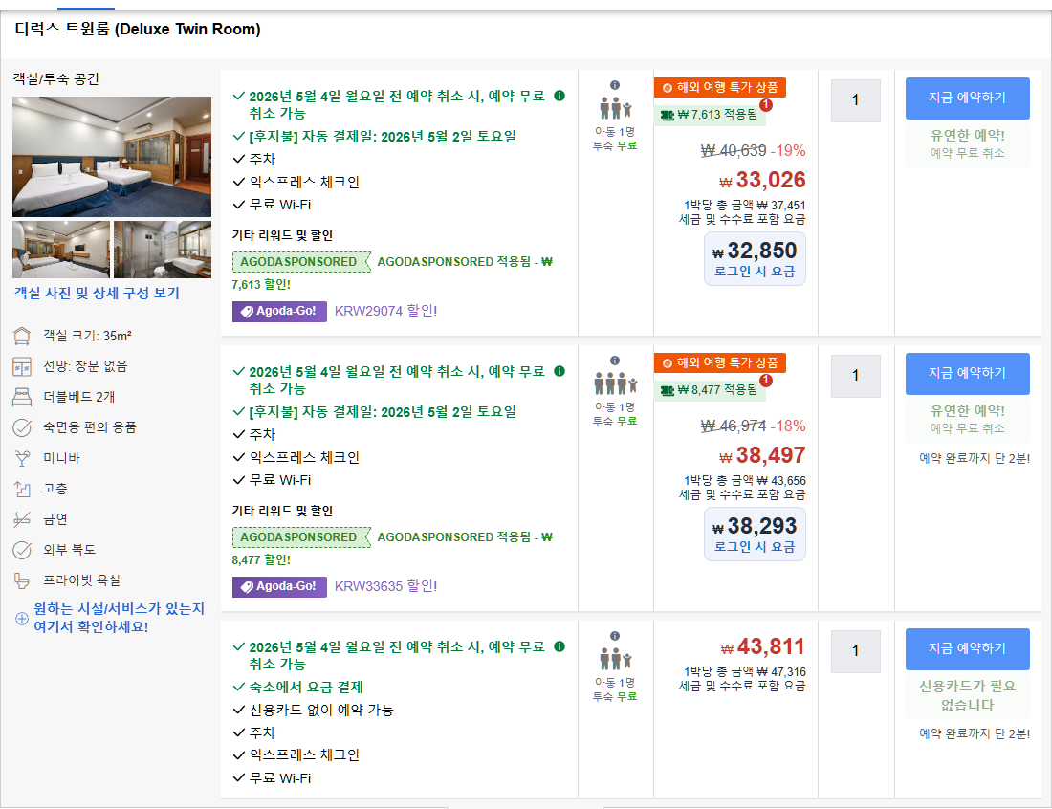Click the purple Agoda-Go! tag with KRW29074
This screenshot has width=1052, height=809.
pyautogui.click(x=279, y=311)
